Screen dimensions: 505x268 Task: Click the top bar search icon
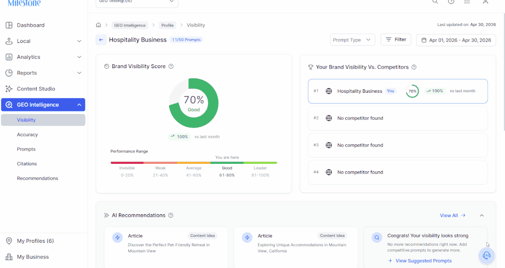[435, 1]
